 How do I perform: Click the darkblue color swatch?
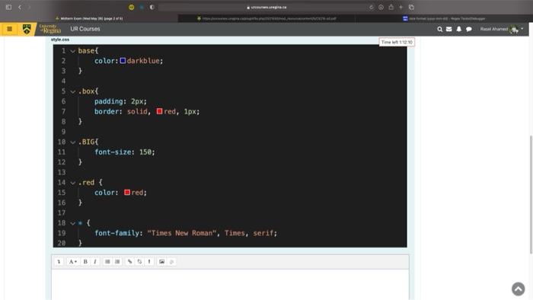coord(123,60)
